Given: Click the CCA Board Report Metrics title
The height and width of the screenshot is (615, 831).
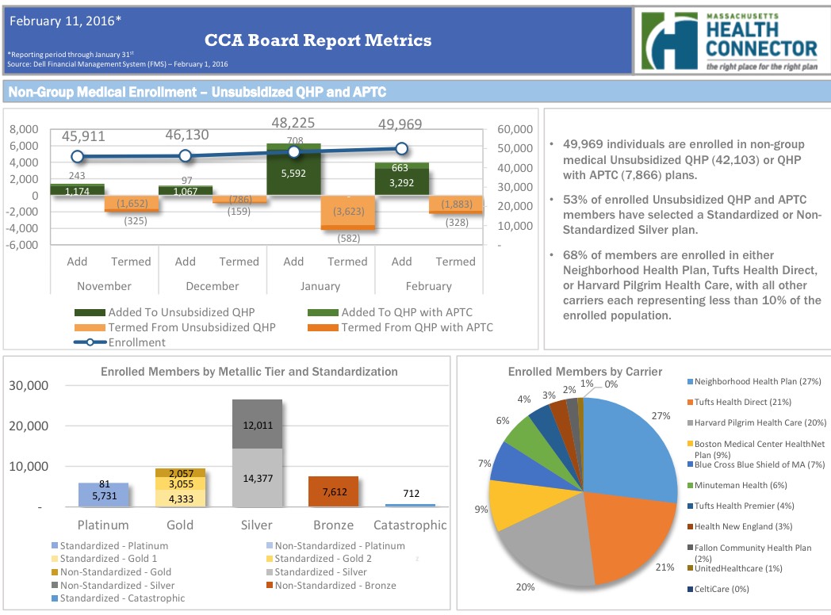Looking at the screenshot, I should pos(318,40).
